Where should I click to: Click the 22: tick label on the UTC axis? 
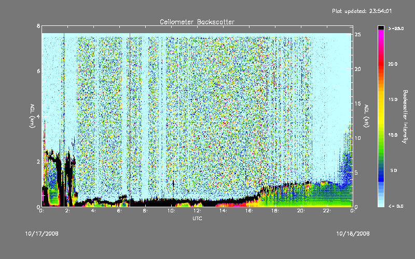point(327,211)
